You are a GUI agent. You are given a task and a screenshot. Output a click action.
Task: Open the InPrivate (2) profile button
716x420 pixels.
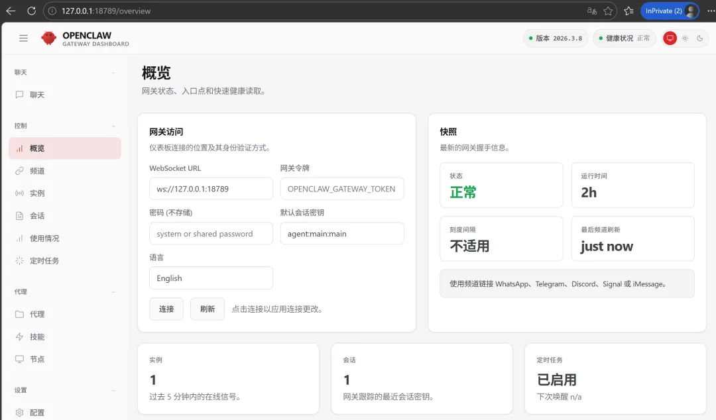click(x=670, y=11)
